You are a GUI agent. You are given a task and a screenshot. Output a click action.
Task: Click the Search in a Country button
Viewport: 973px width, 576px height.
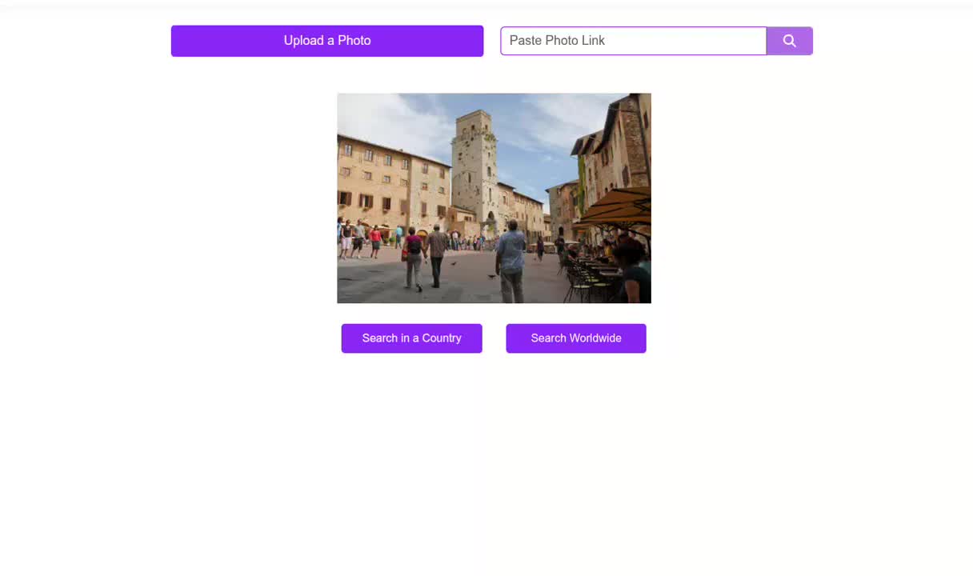click(411, 338)
